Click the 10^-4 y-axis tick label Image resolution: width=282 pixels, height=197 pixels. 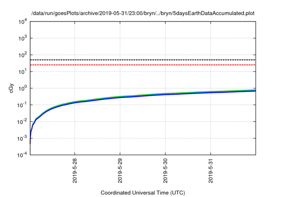tap(22, 155)
